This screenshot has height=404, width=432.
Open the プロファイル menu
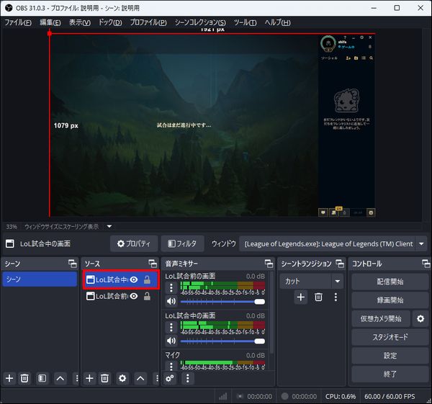(148, 22)
